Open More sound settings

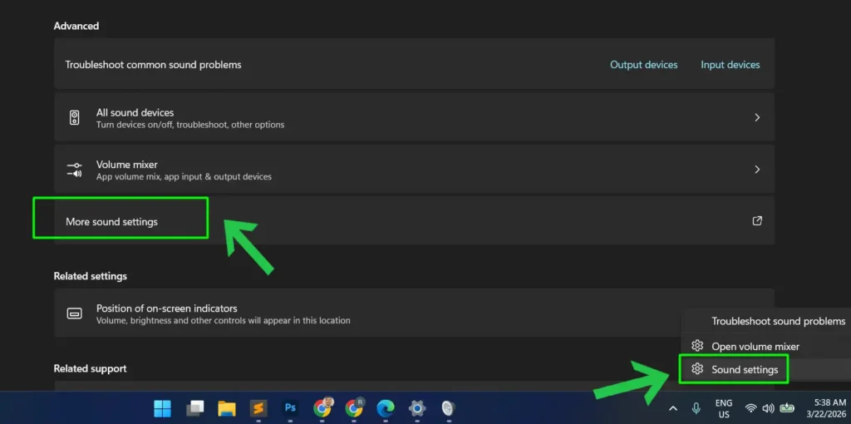pos(414,221)
